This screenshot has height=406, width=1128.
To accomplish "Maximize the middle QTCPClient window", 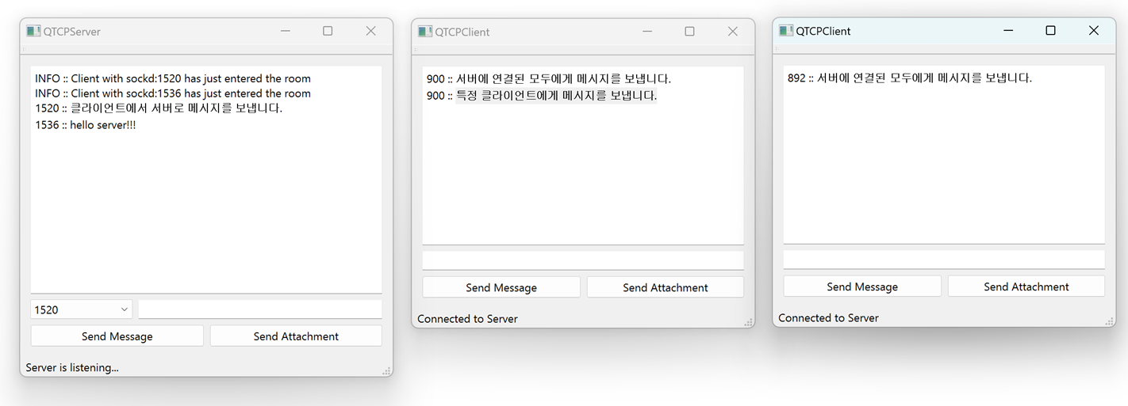I will 689,32.
